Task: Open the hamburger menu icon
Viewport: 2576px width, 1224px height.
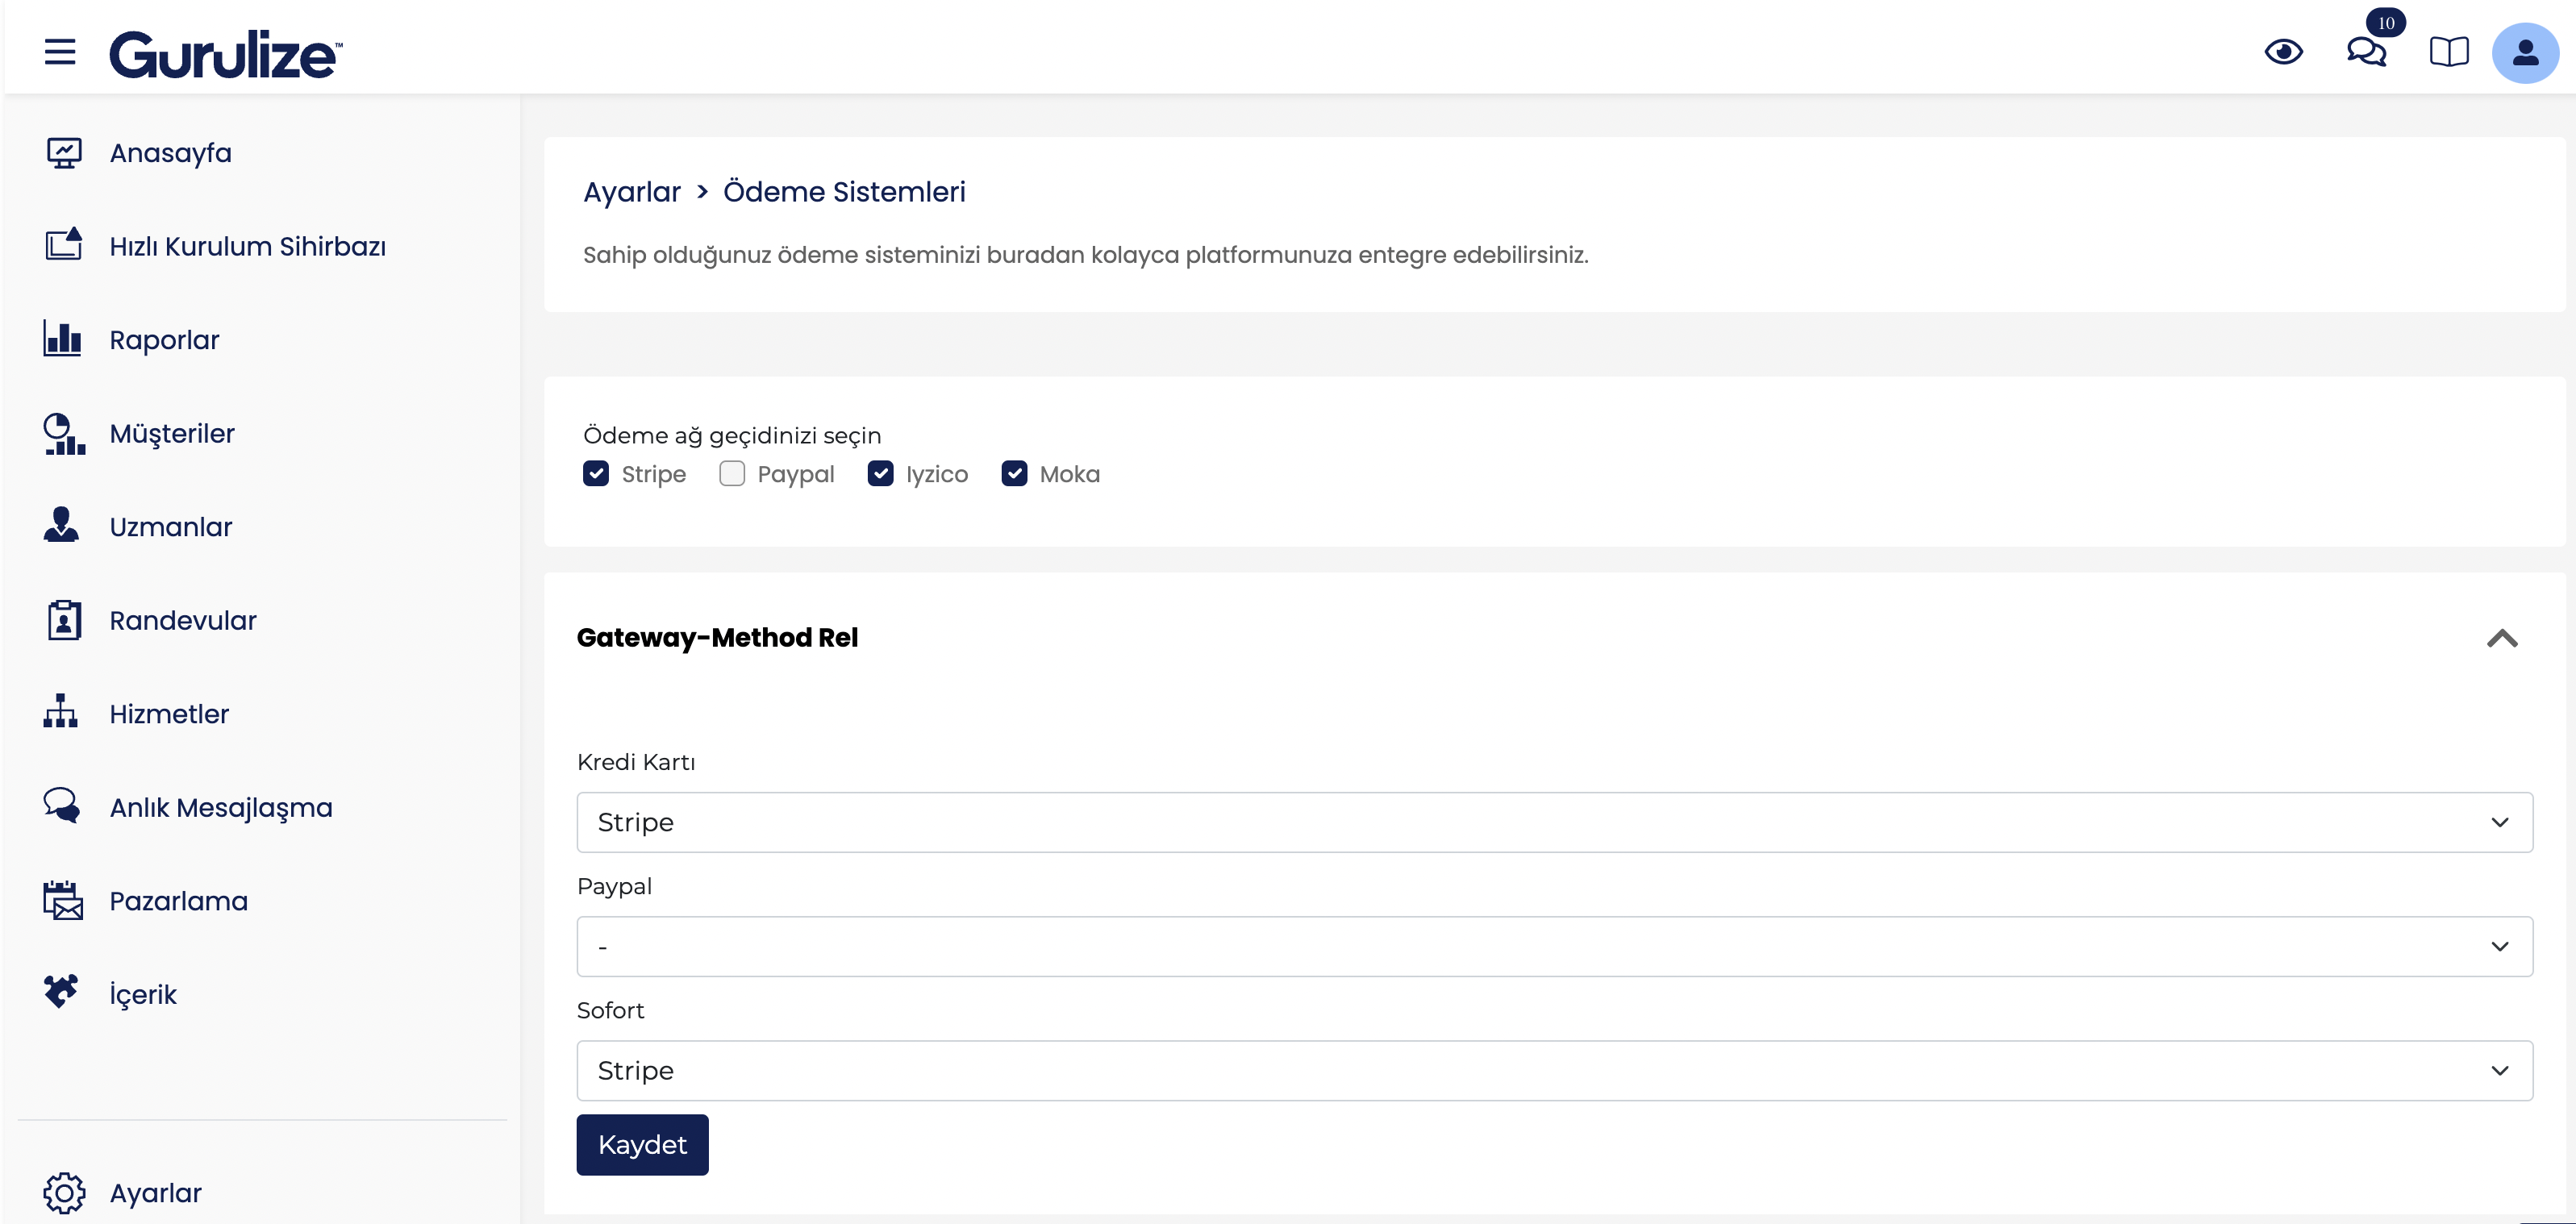Action: coord(60,51)
